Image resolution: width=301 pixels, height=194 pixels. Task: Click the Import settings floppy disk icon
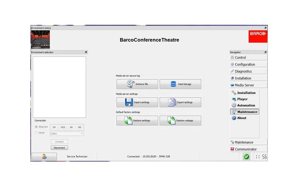[x=129, y=102]
